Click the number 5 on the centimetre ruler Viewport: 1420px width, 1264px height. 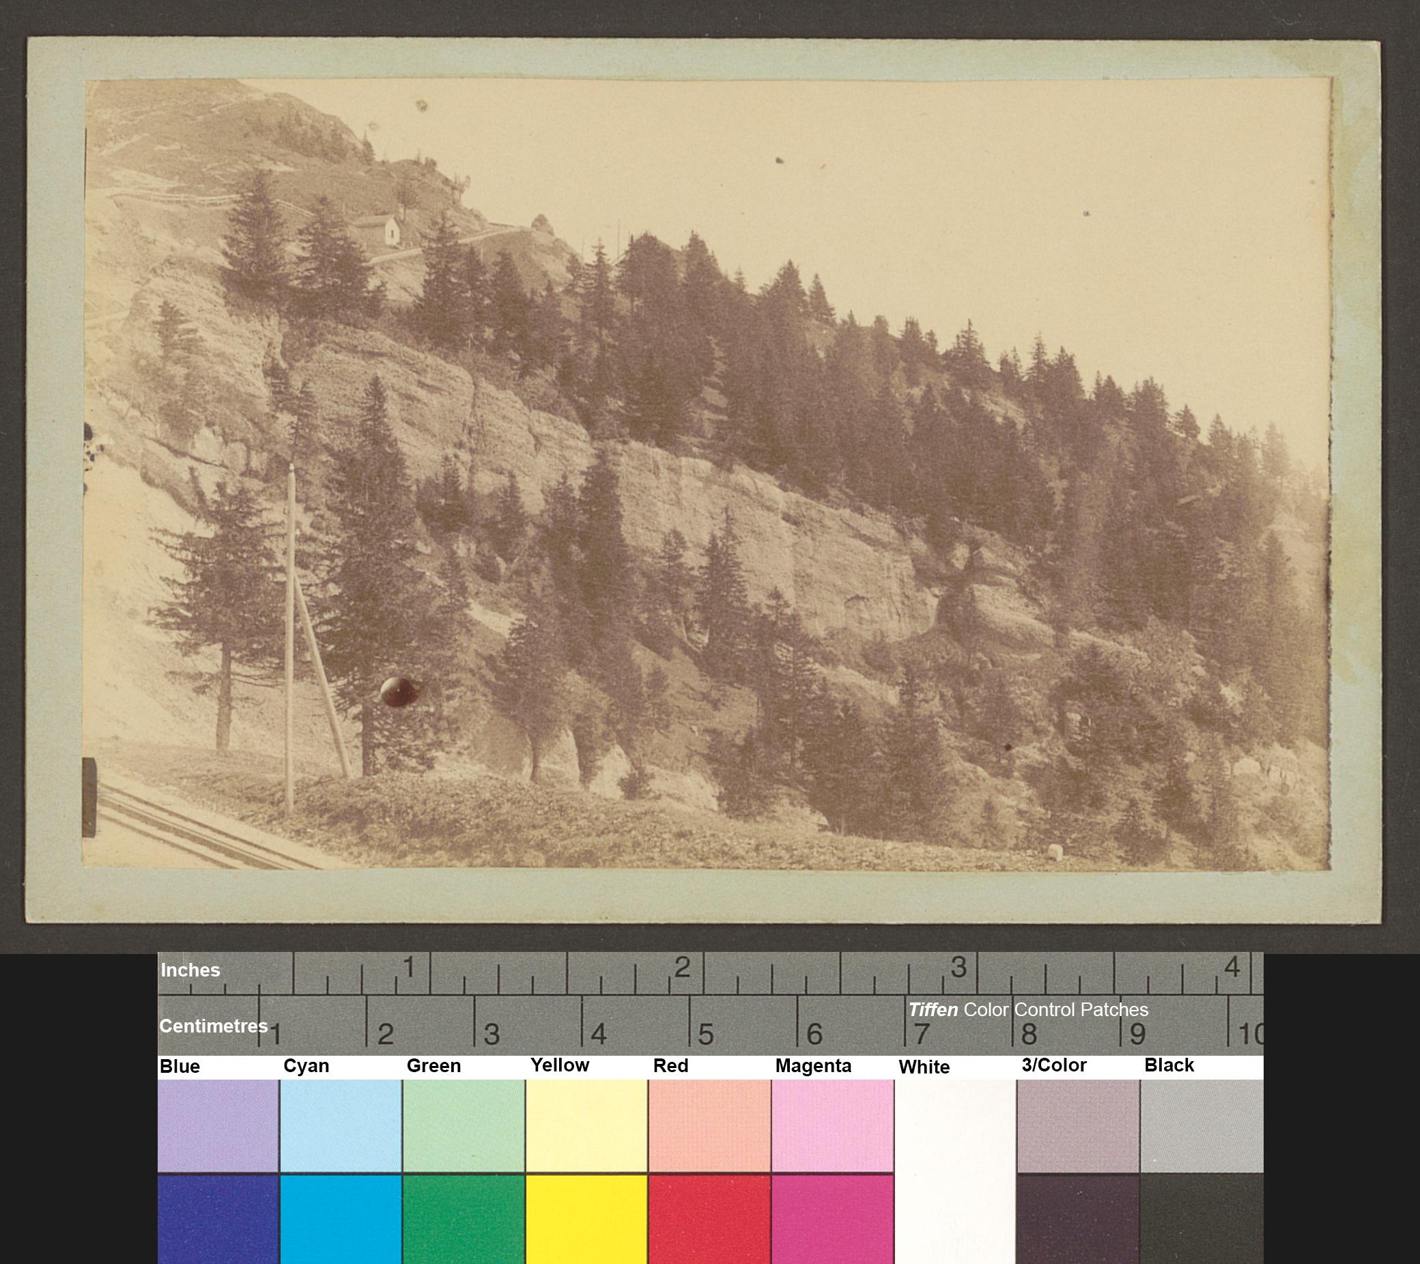(705, 1035)
